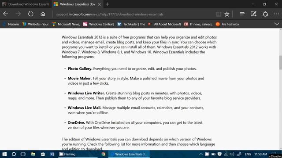Screen dimensions: 282x158
Task: Open the Hub panel
Action: point(242,14)
